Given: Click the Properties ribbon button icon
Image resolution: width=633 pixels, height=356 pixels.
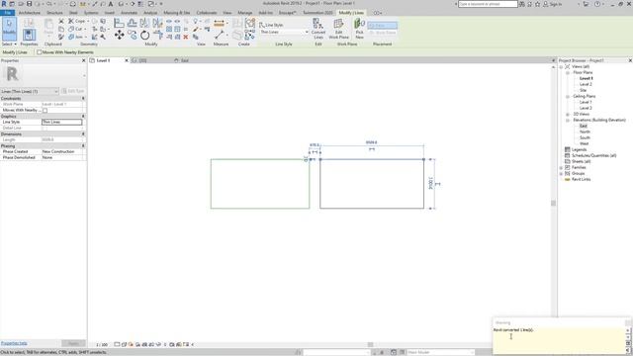Looking at the screenshot, I should coord(29,35).
